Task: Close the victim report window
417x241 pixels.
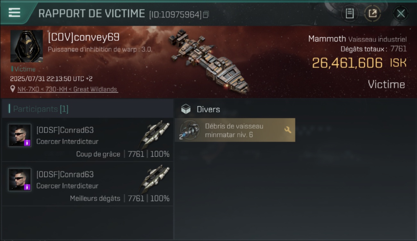Action: [401, 13]
